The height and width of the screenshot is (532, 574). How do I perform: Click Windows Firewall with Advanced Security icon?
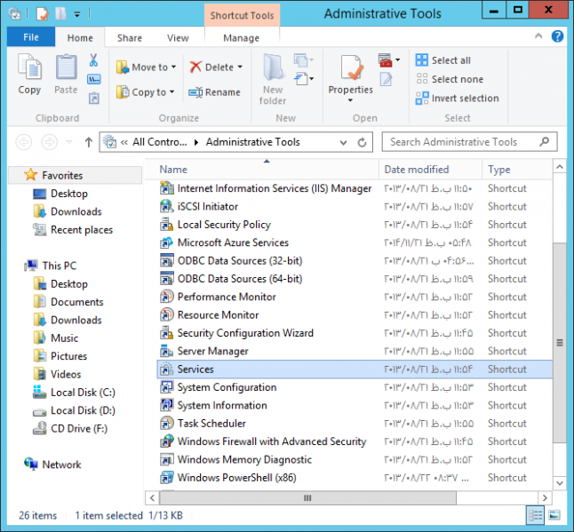(167, 441)
